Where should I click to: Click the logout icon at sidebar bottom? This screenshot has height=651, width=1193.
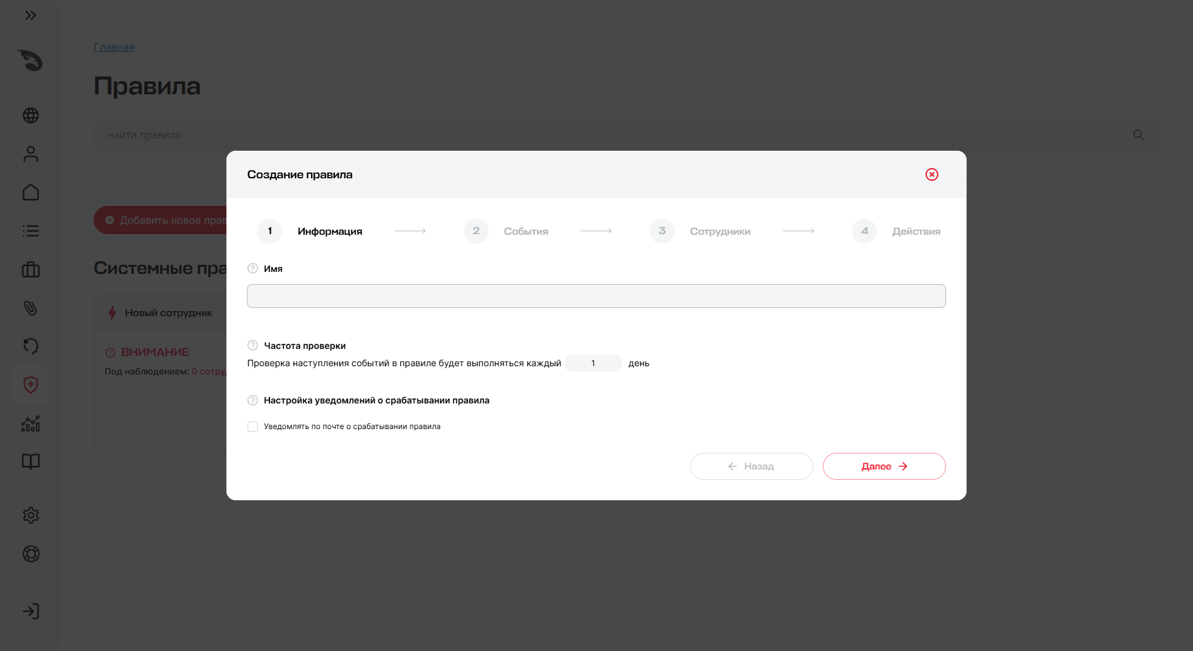coord(31,611)
